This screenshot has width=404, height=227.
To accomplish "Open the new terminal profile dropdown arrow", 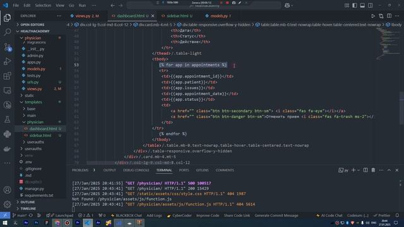I will pos(359,170).
